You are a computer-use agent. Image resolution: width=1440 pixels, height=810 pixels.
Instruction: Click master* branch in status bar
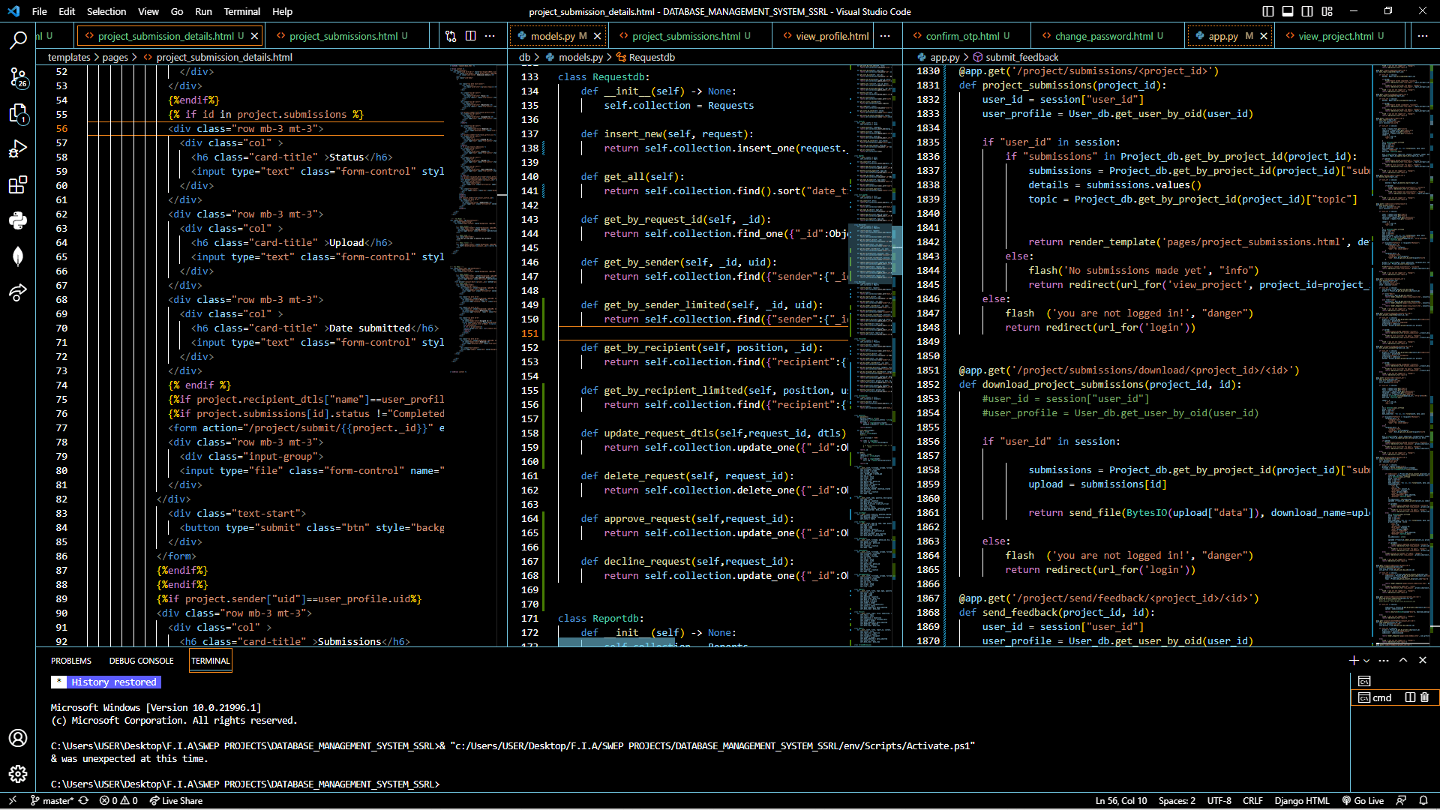(52, 800)
